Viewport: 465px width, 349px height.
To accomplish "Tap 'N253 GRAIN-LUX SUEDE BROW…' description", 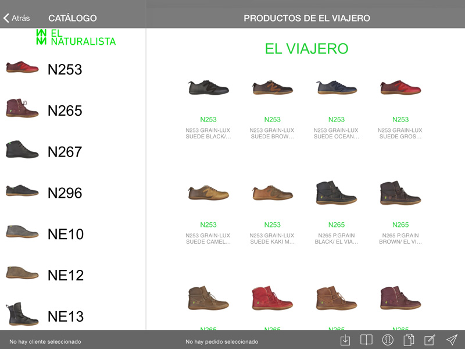I will (x=272, y=133).
